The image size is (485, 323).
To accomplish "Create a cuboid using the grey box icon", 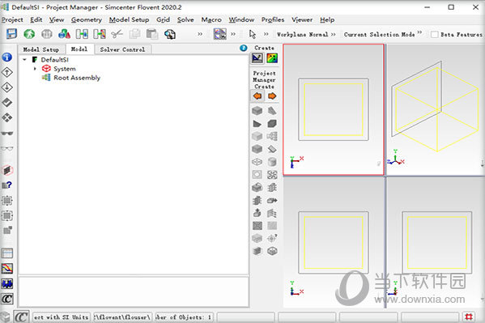I will 257,111.
